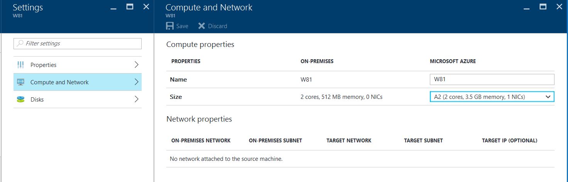This screenshot has height=182, width=568.
Task: Click the Discard X icon
Action: [x=201, y=26]
